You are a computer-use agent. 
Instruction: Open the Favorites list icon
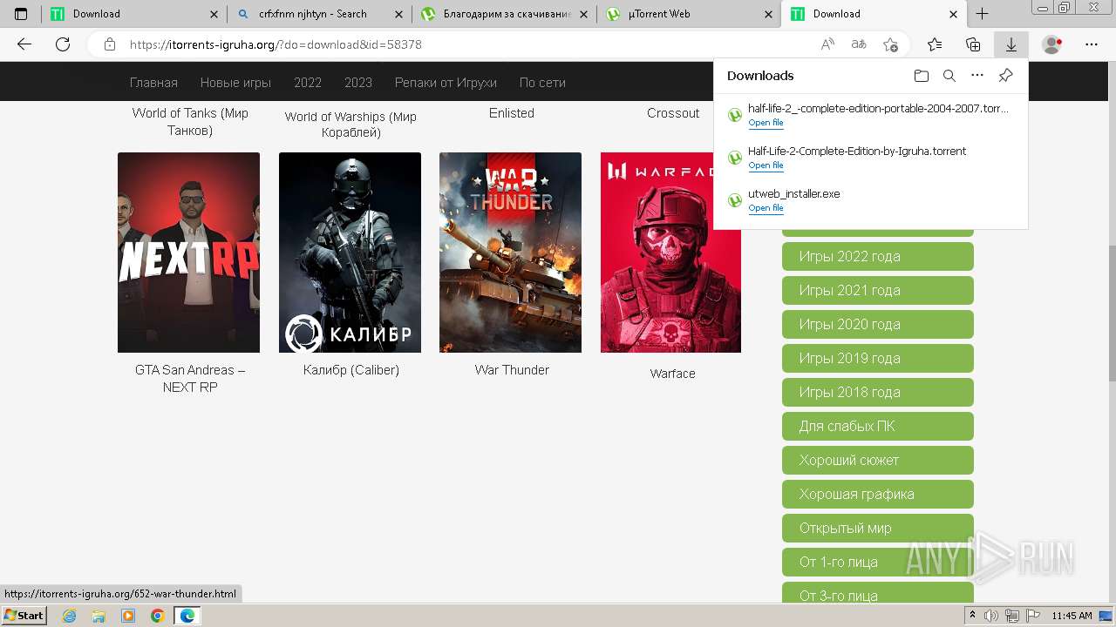935,44
